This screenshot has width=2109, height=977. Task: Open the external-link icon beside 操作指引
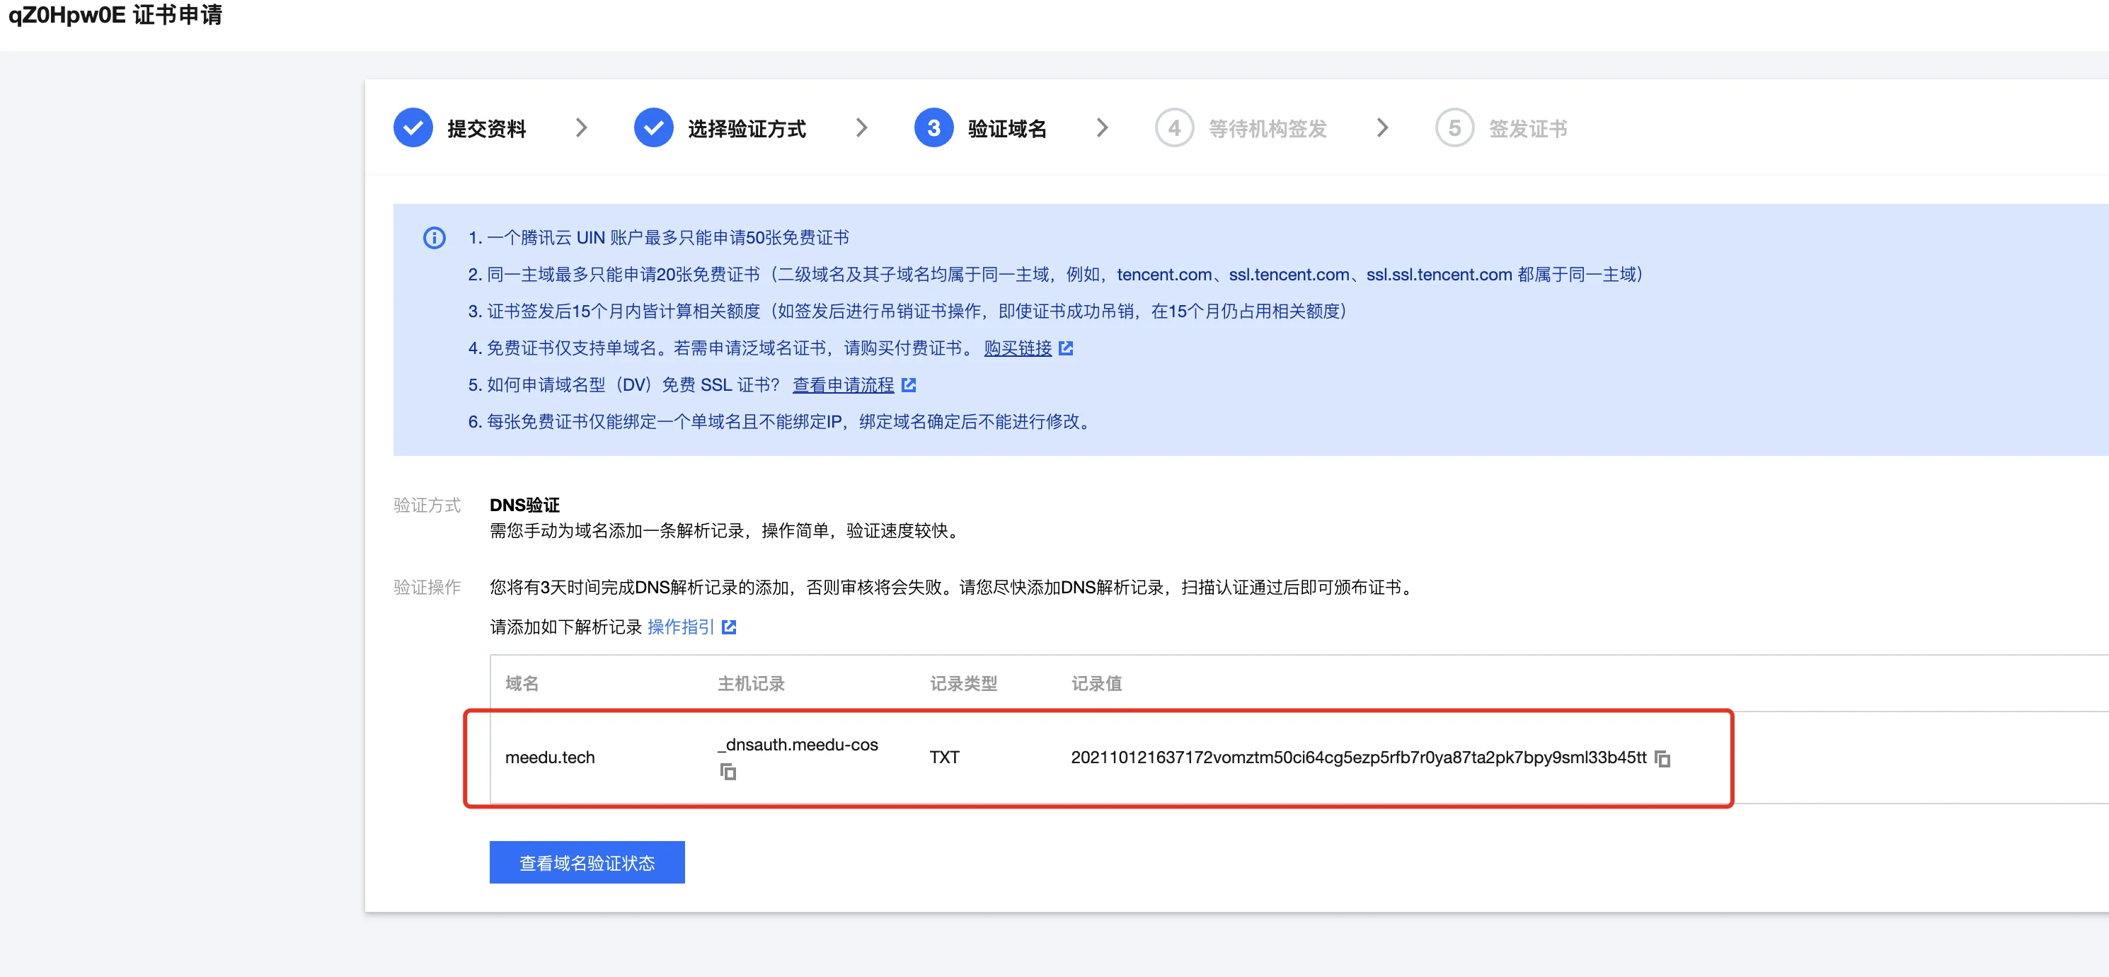coord(729,627)
